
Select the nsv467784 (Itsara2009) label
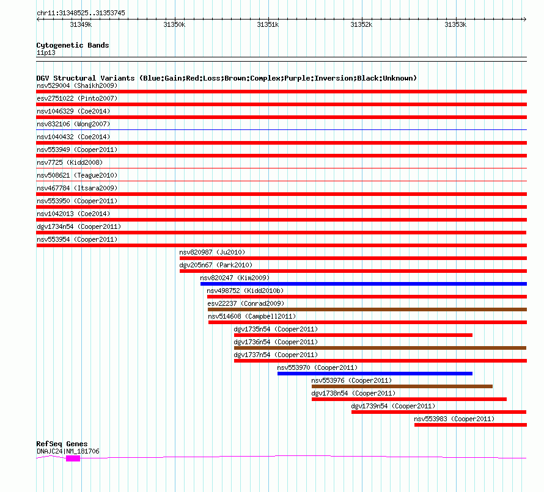click(77, 188)
